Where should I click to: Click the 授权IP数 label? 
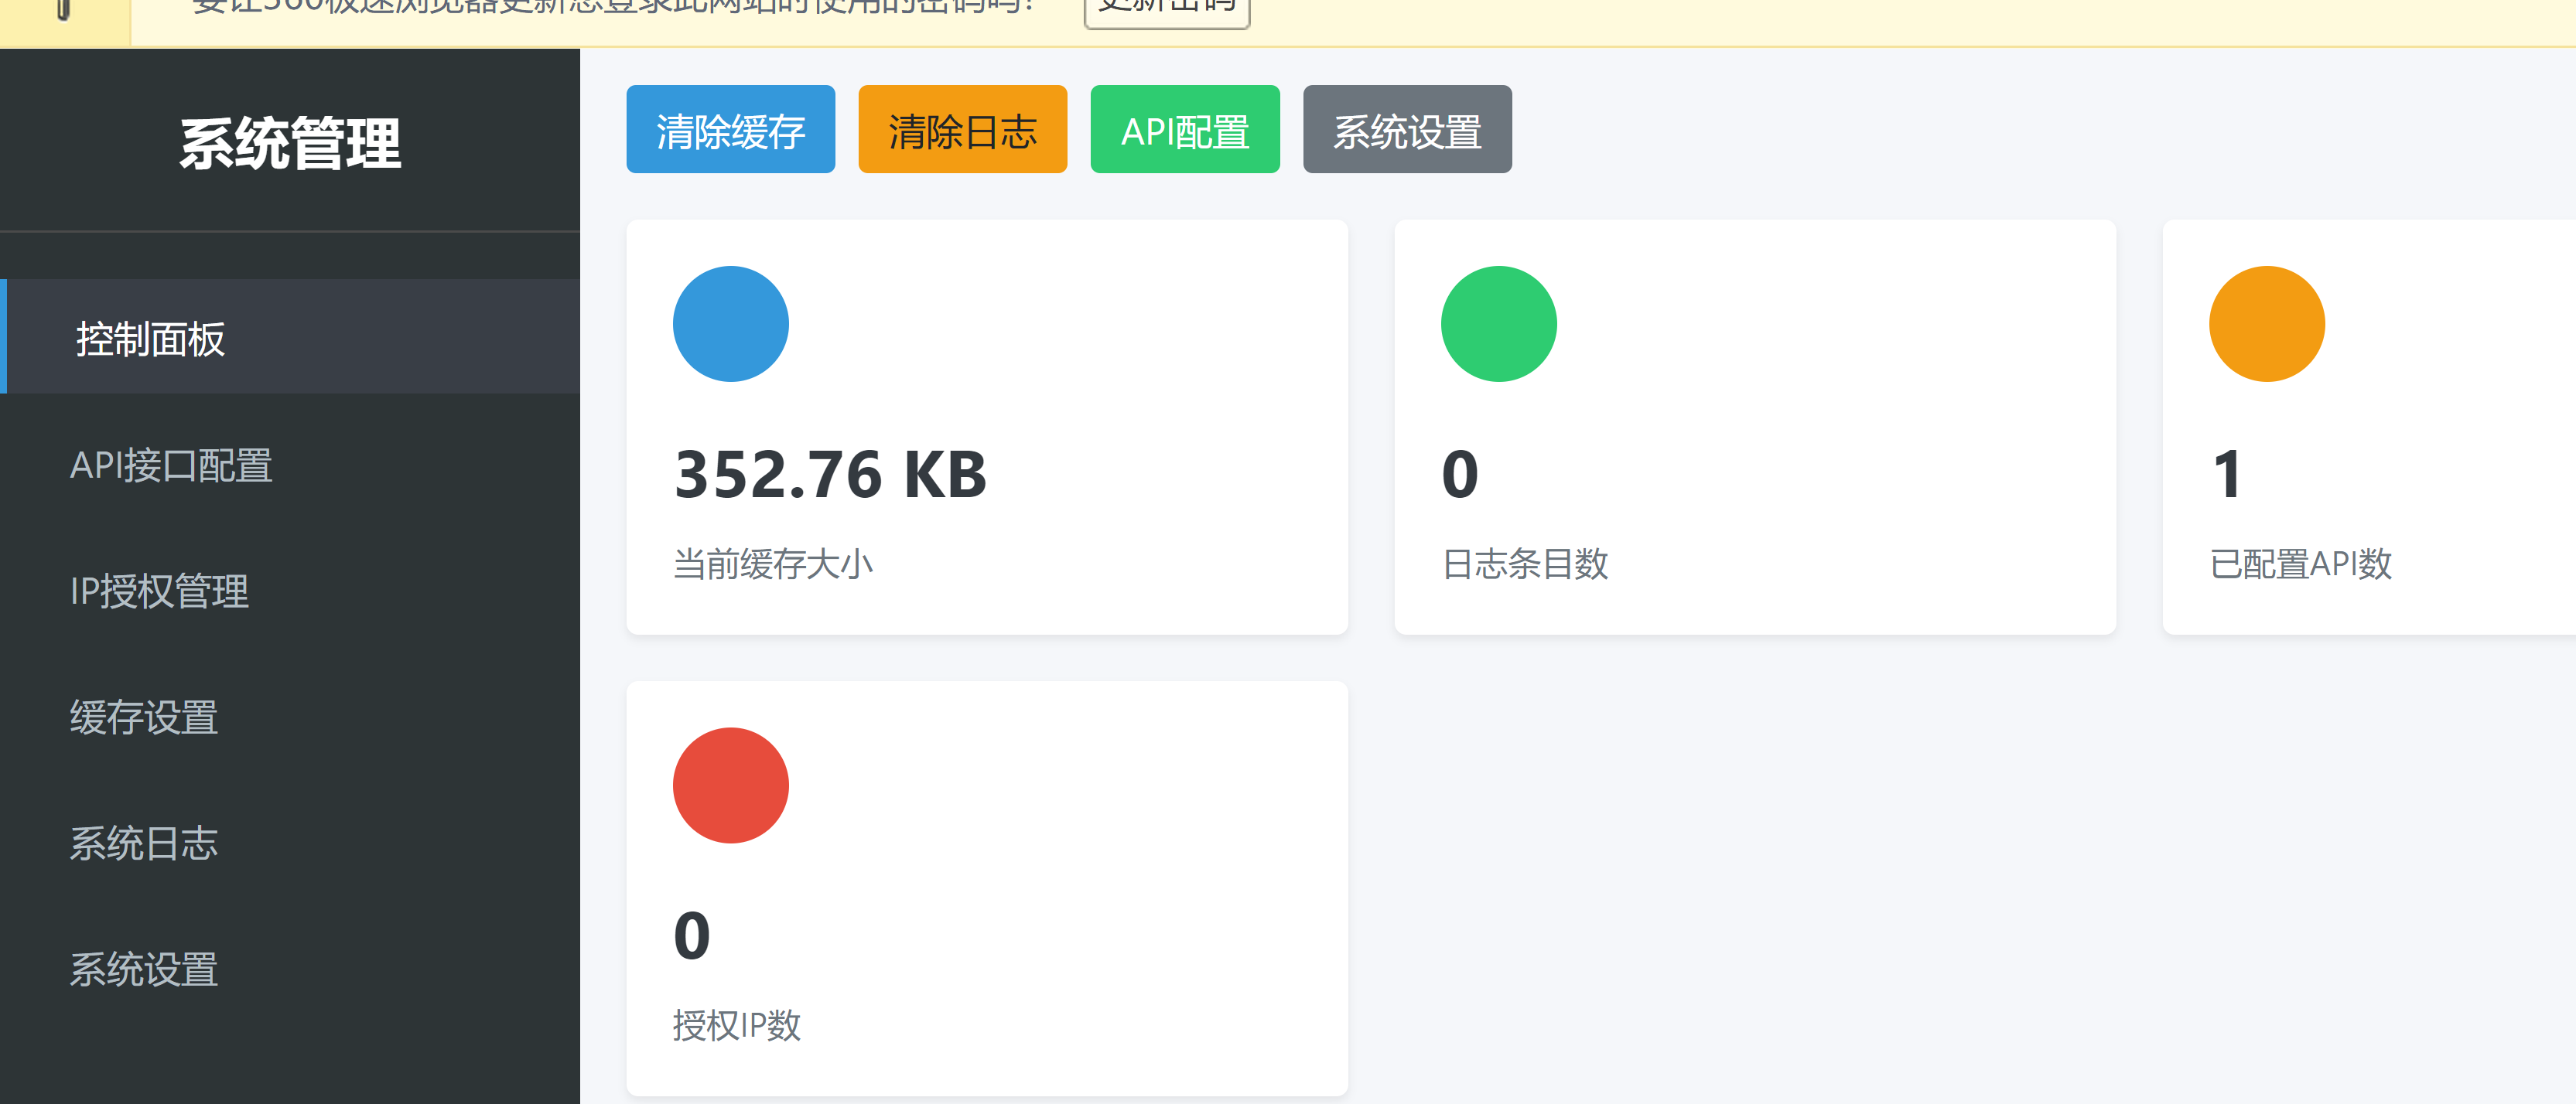[x=736, y=1025]
